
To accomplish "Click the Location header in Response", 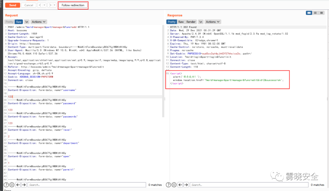I will (200, 57).
